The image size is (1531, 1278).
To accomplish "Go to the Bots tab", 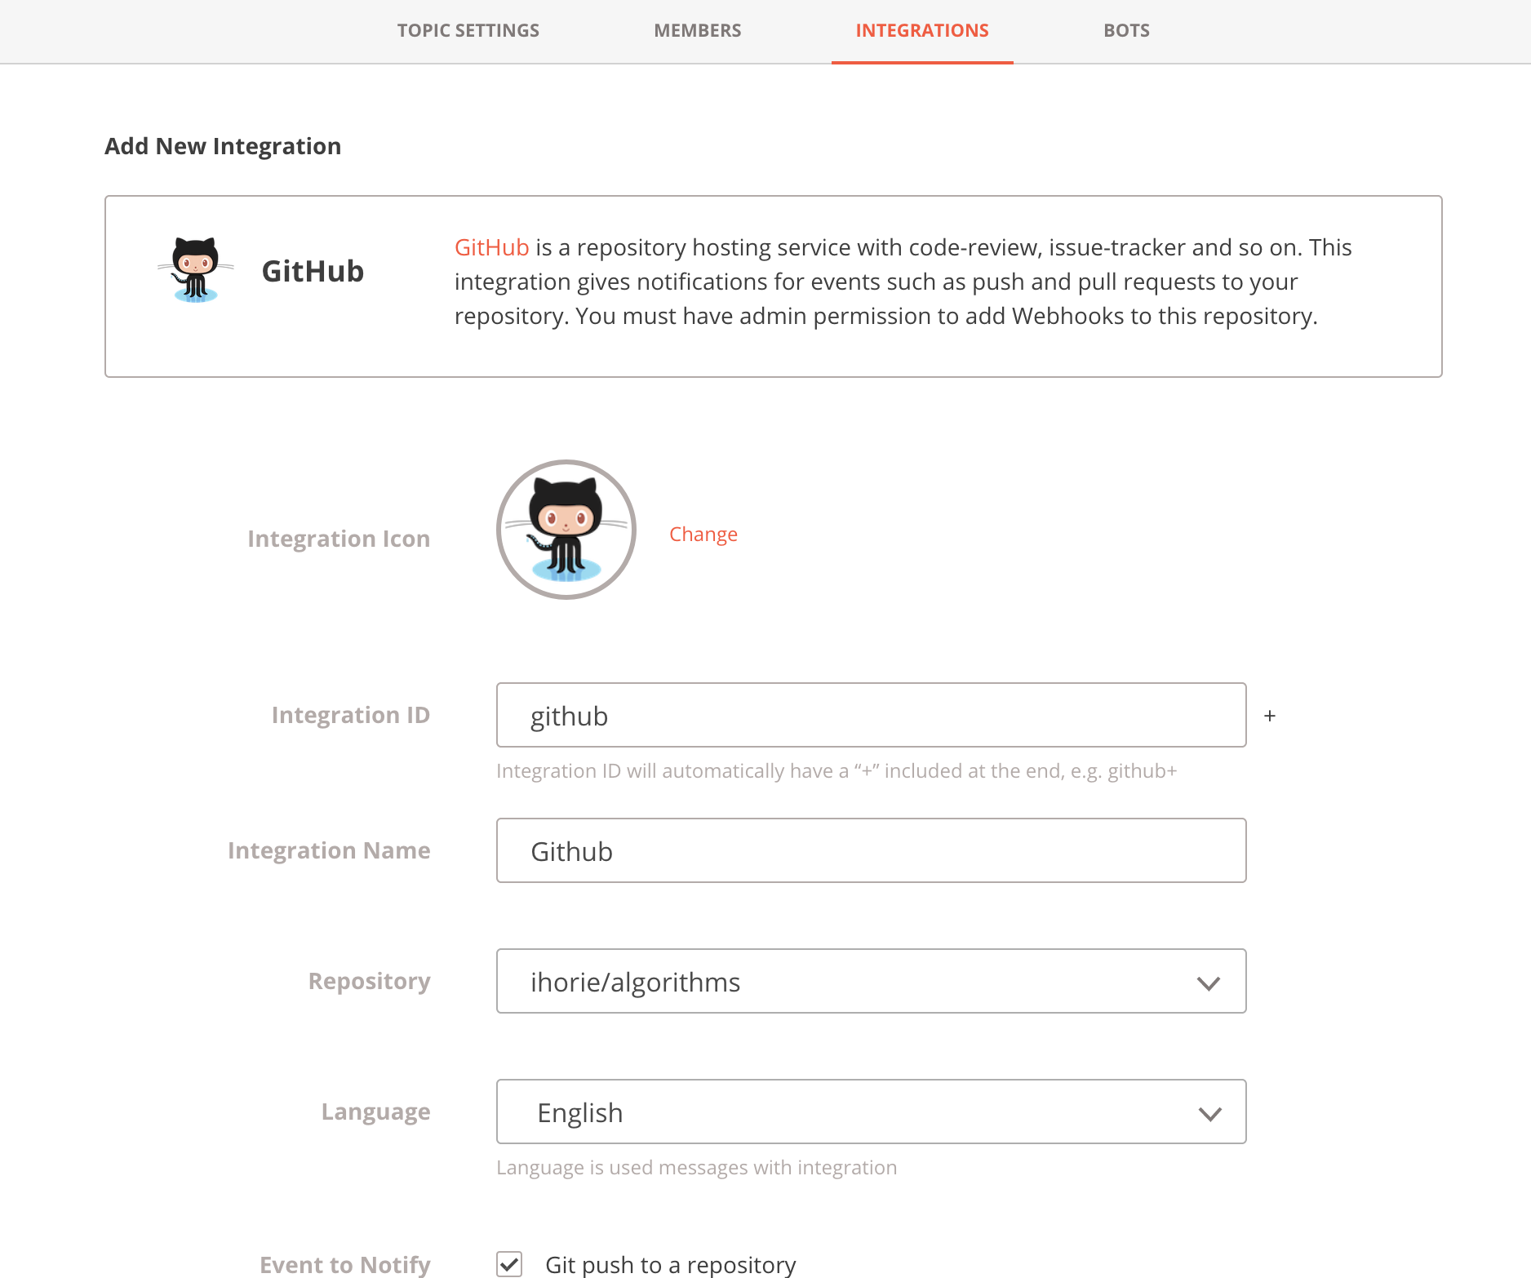I will coord(1126,31).
